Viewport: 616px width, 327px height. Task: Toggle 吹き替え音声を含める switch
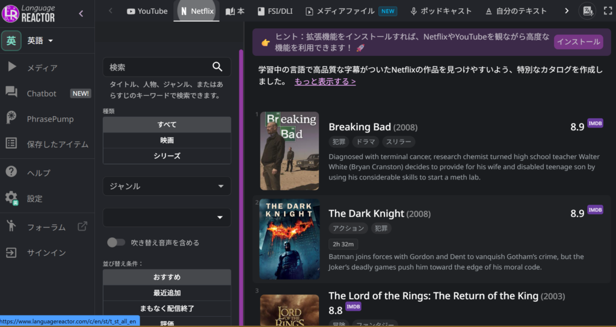pos(115,242)
